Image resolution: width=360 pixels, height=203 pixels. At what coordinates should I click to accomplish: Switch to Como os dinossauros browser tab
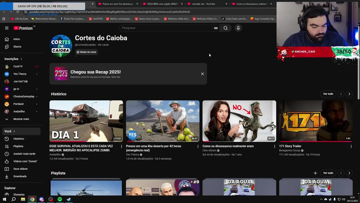click(252, 4)
